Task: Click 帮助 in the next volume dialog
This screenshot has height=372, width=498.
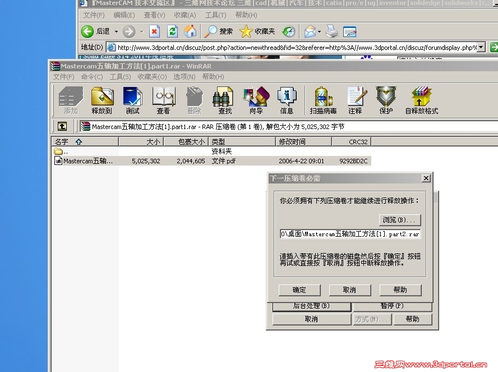Action: [x=400, y=290]
